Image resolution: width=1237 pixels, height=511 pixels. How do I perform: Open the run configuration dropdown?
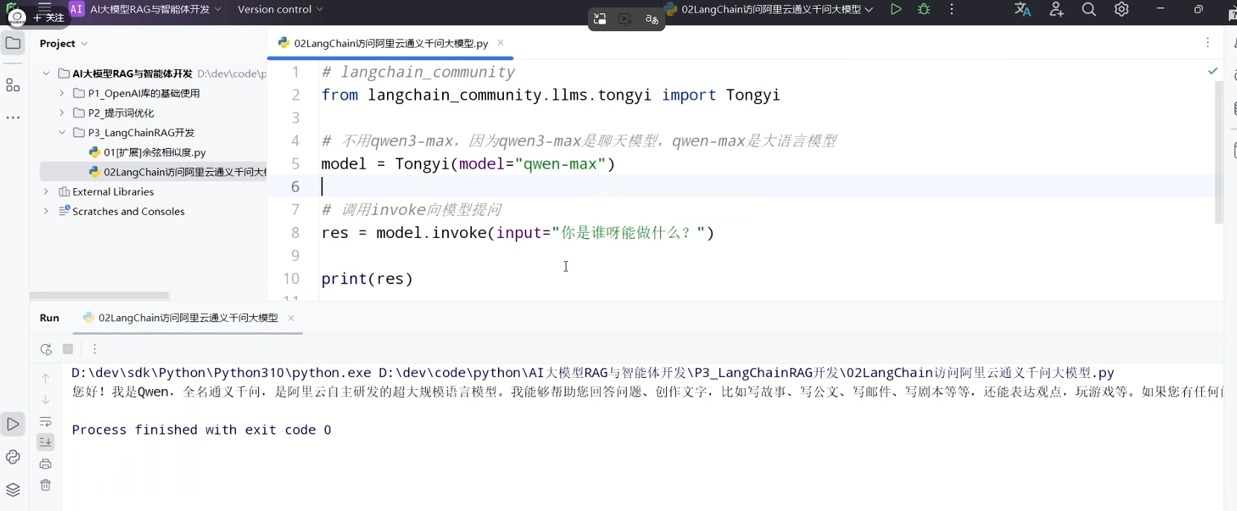coord(769,9)
